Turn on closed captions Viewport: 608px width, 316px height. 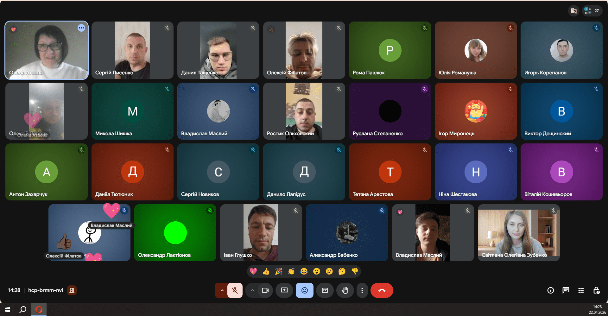(x=325, y=290)
